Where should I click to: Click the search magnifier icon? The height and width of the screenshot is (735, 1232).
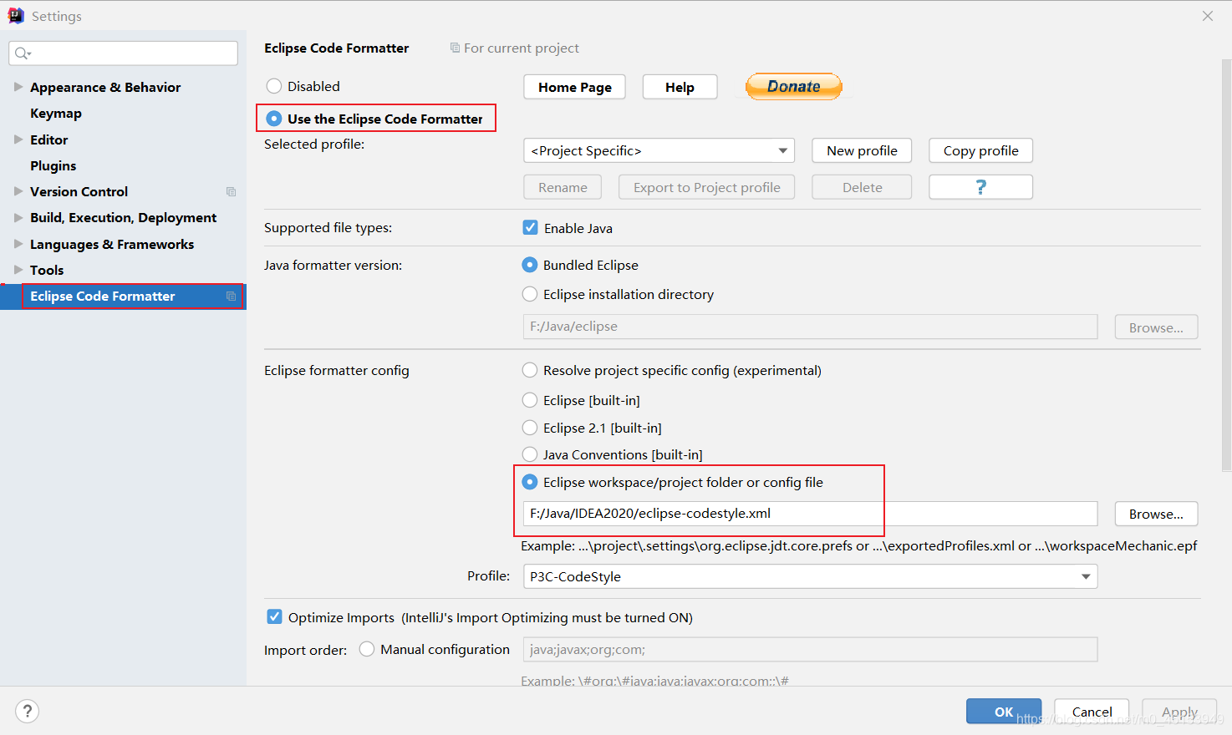coord(23,53)
